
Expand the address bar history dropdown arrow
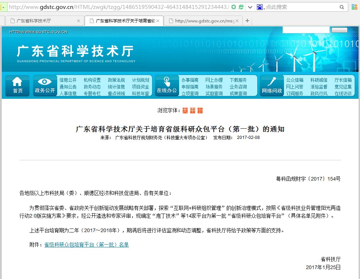250,7
